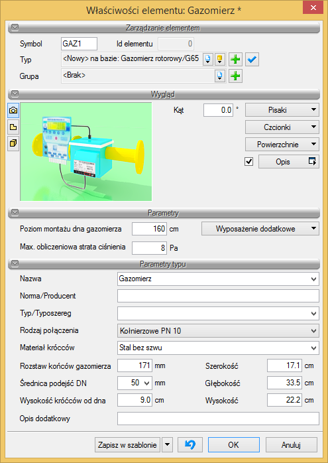
Task: Toggle the Opis checkbox
Action: (249, 161)
